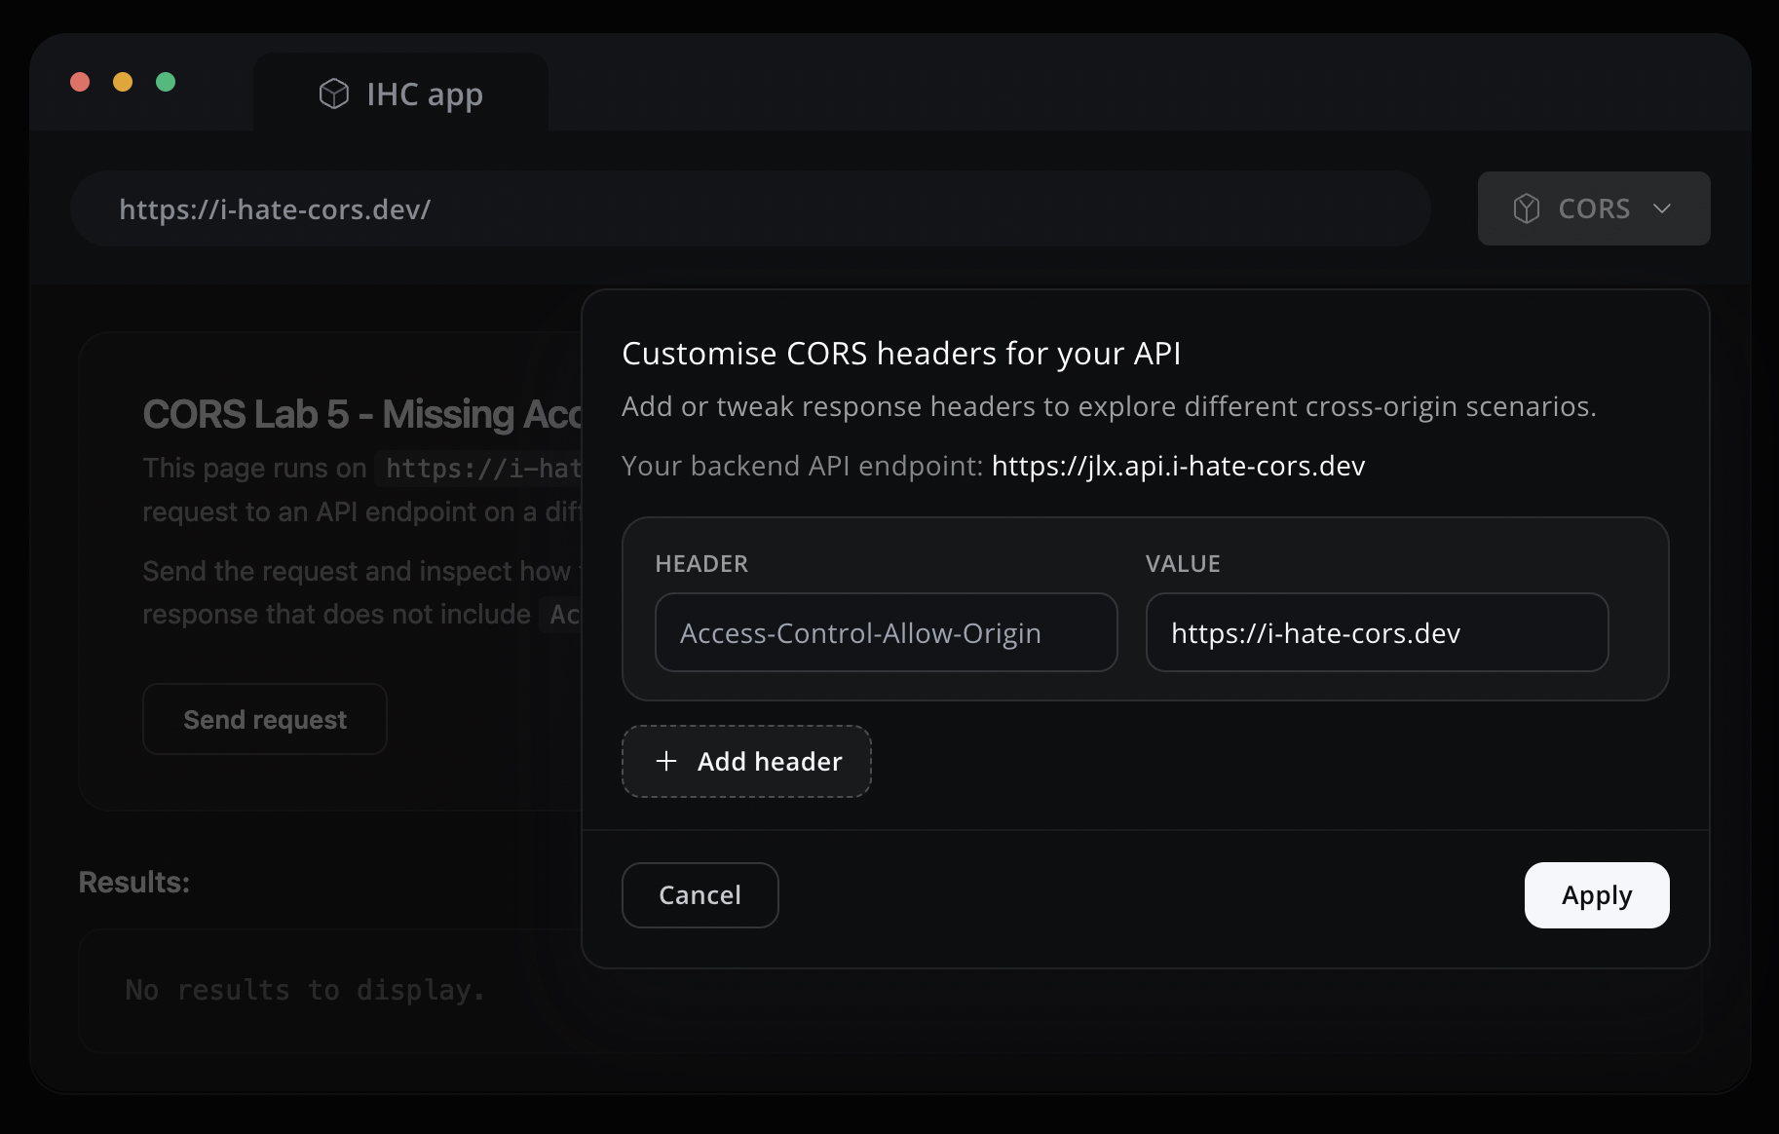Viewport: 1779px width, 1134px height.
Task: Click the 'Customise CORS headers' dialog title
Action: point(901,353)
